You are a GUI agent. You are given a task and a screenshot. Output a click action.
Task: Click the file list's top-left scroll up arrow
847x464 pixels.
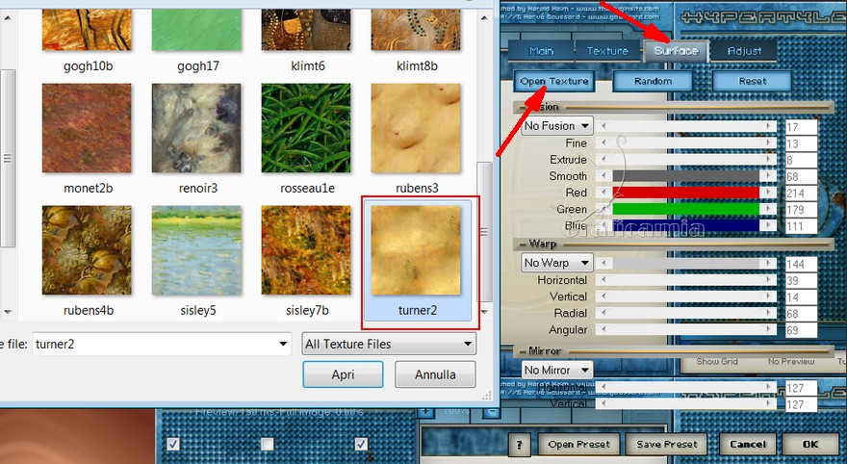pyautogui.click(x=8, y=18)
